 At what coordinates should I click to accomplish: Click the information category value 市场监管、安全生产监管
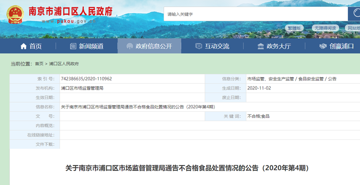point(270,79)
